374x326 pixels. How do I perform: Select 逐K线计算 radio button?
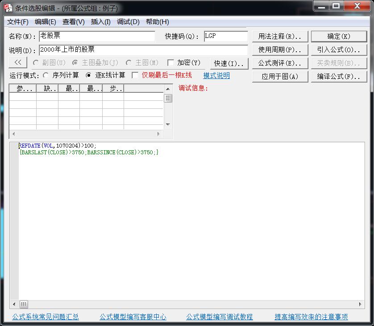(x=88, y=75)
